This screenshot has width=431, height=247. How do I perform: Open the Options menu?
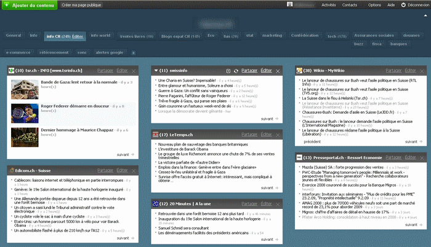coord(374,5)
